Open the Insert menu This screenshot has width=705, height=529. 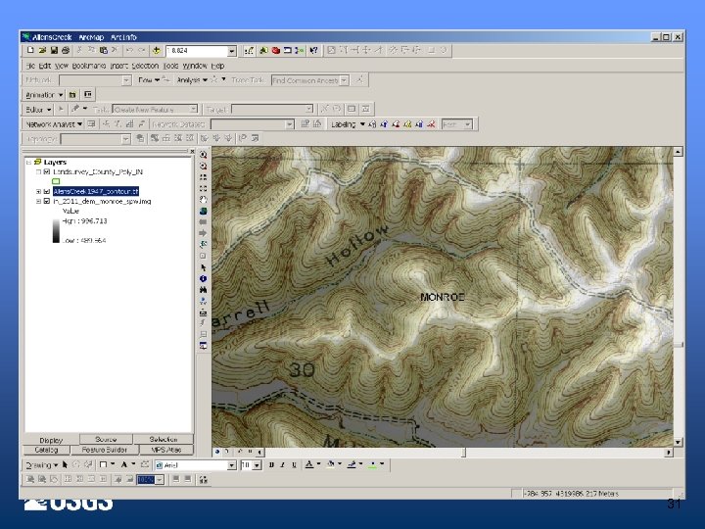pyautogui.click(x=119, y=66)
